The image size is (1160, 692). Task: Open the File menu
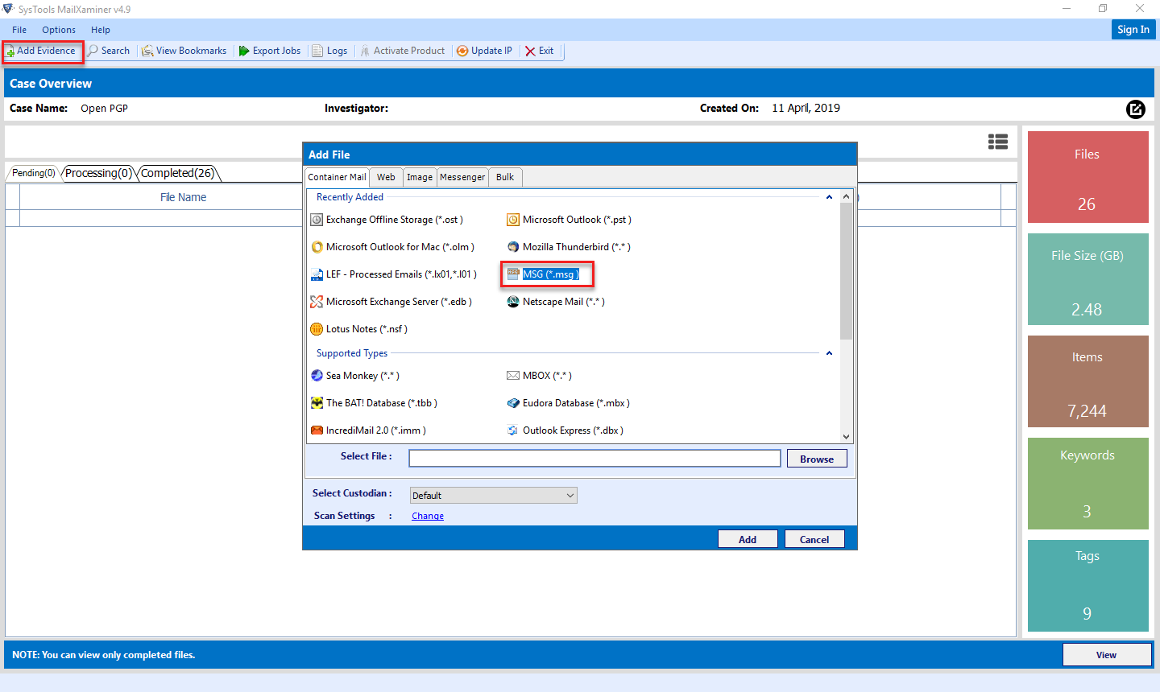click(19, 30)
